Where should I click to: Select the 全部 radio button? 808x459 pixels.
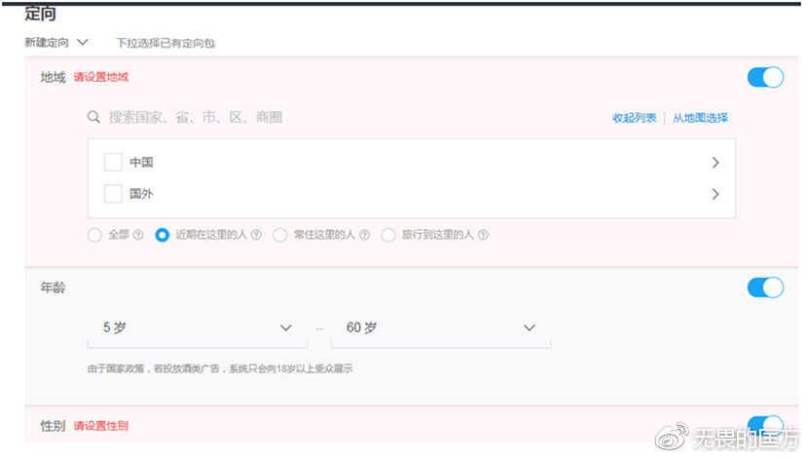pos(94,235)
